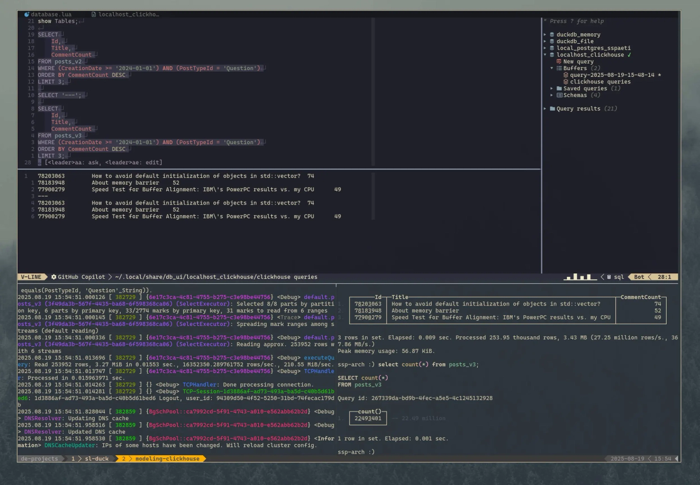Click the count value 22493401
Screen dimensions: 700x485
click(368, 419)
